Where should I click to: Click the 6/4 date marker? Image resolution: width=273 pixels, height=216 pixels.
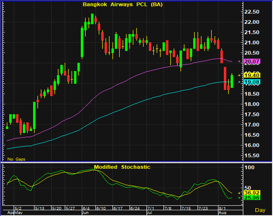[x=86, y=208]
